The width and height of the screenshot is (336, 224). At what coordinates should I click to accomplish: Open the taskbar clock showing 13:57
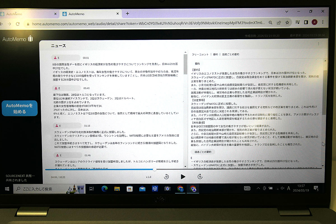point(301,188)
